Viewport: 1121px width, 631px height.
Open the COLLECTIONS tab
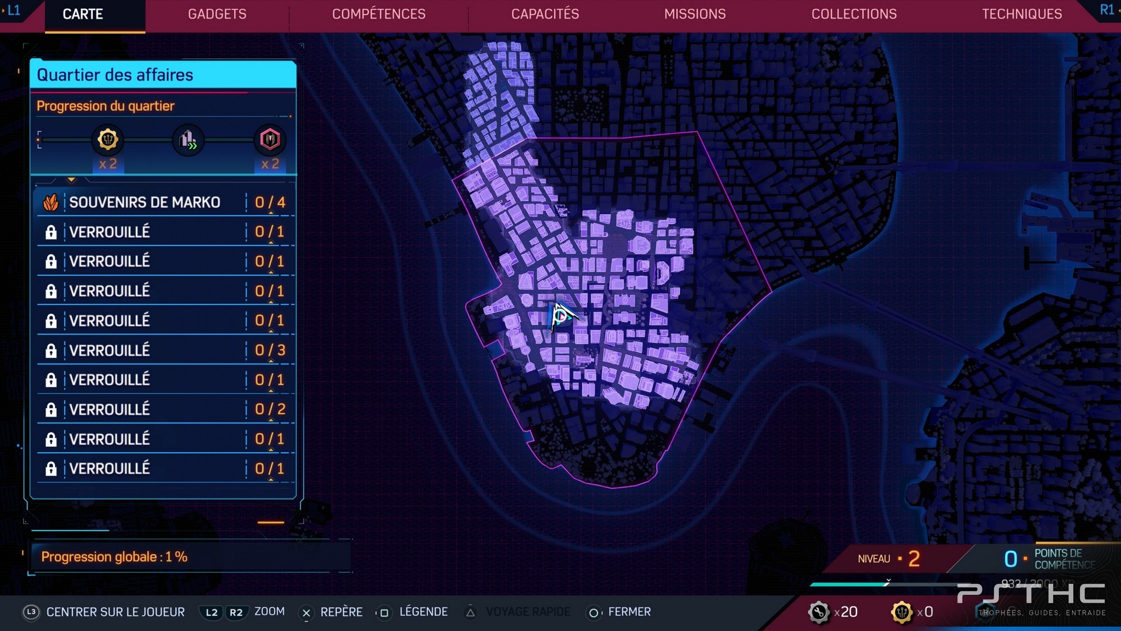854,14
